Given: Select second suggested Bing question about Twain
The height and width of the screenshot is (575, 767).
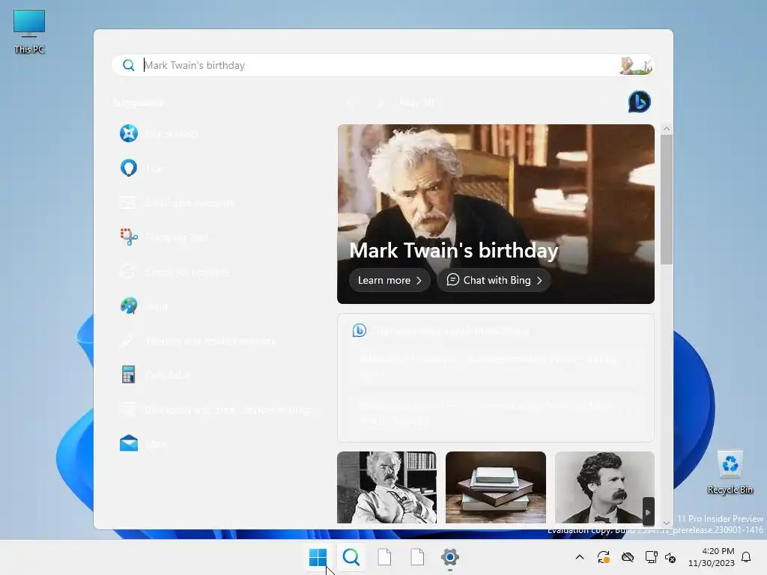Looking at the screenshot, I should pos(496,413).
